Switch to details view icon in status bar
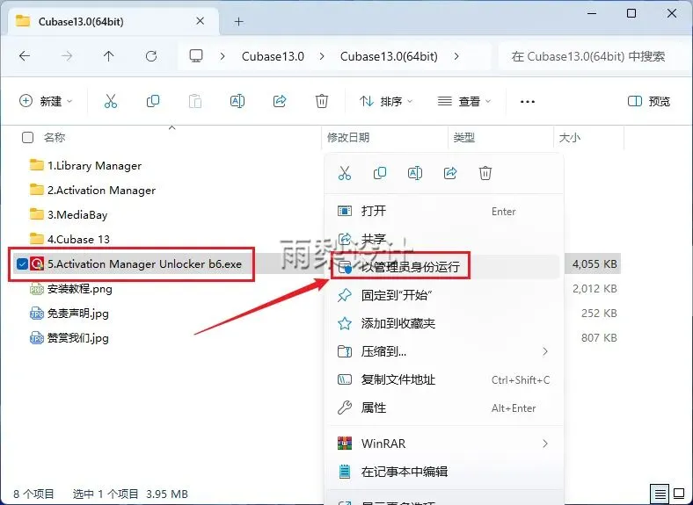The height and width of the screenshot is (505, 693). 660,494
